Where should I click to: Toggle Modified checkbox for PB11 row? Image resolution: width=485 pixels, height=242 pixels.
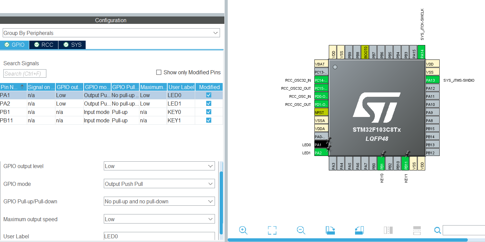click(209, 120)
